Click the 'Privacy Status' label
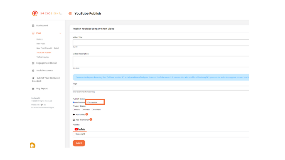Viewport: 285px width, 160px height. click(x=79, y=106)
